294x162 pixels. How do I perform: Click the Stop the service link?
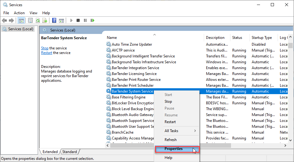point(44,48)
